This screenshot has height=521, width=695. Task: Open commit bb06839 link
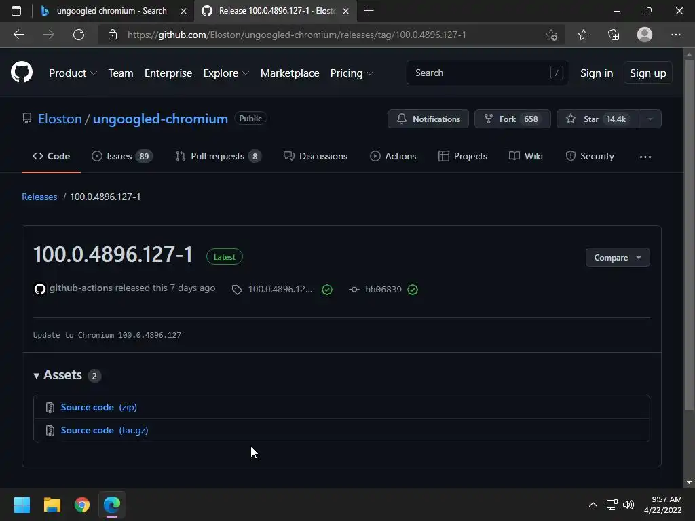[x=383, y=289]
